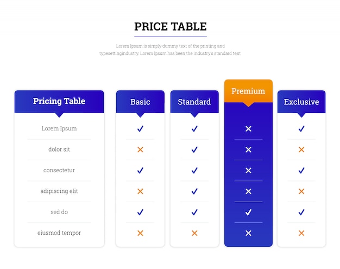Screen dimensions: 340x269
Task: Click Premium column eiusmod tempor white cross
Action: [x=249, y=233]
